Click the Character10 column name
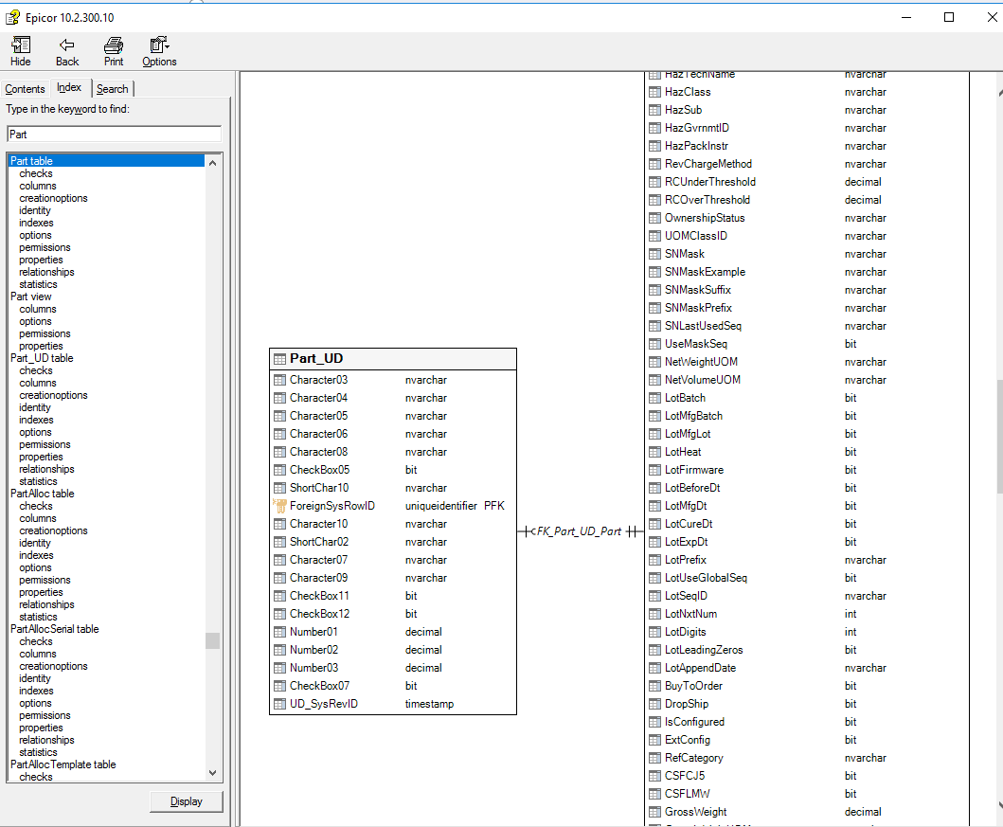 [x=318, y=524]
